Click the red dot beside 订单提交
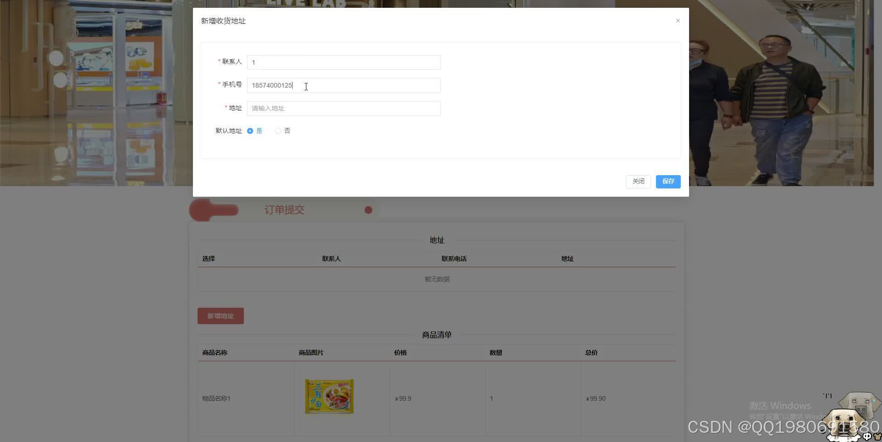The width and height of the screenshot is (882, 442). [368, 210]
